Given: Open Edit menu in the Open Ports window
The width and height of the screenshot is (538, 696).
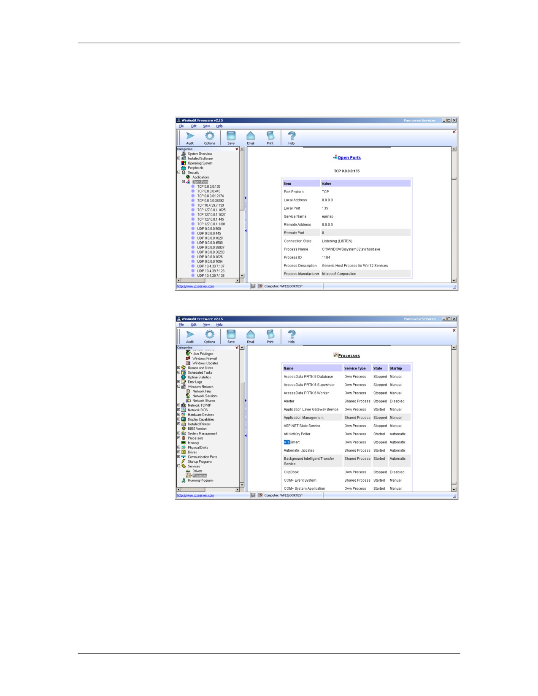Looking at the screenshot, I should point(194,126).
